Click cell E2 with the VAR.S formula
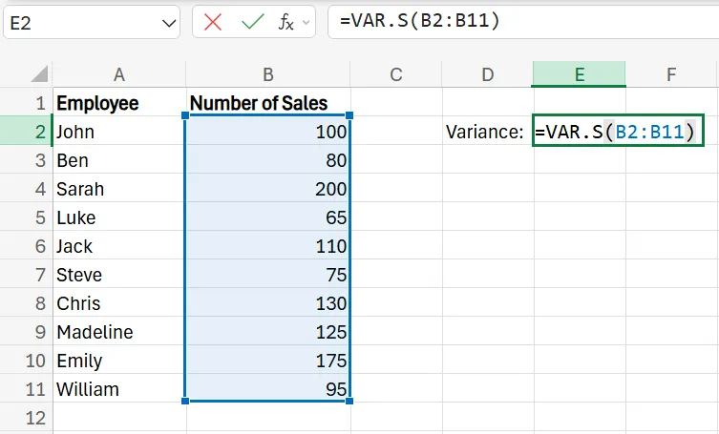 coord(618,131)
